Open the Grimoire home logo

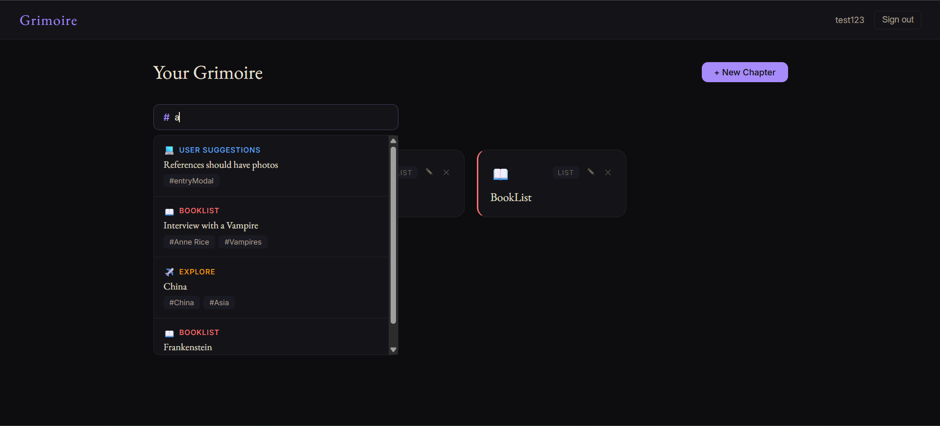coord(48,20)
